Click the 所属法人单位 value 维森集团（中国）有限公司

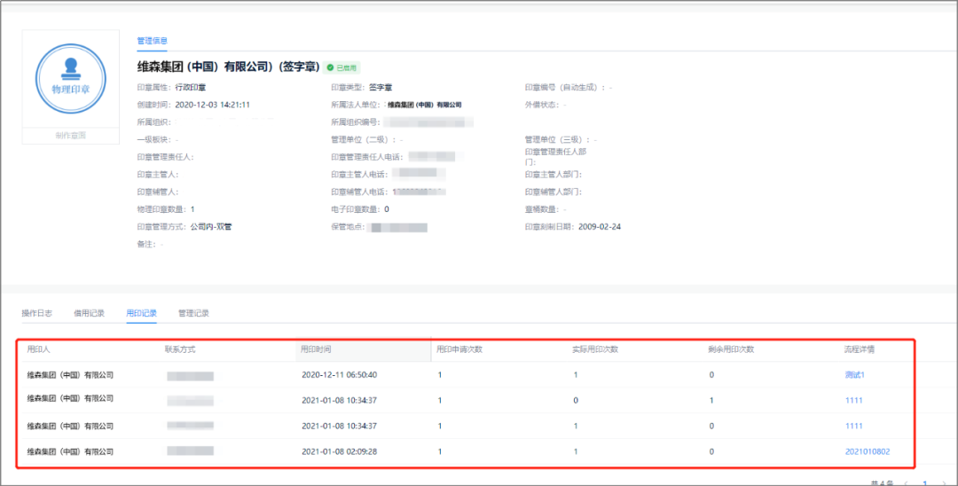(425, 105)
